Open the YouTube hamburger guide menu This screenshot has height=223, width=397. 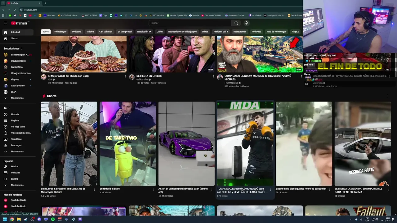[6, 23]
